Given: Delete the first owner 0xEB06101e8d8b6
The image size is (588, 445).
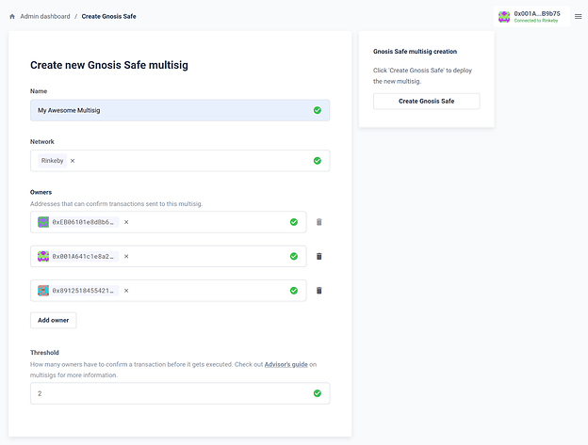Looking at the screenshot, I should [x=318, y=222].
